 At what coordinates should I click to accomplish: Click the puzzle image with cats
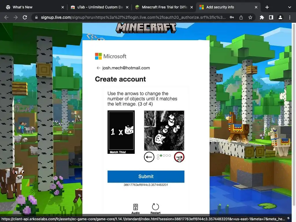point(164,131)
